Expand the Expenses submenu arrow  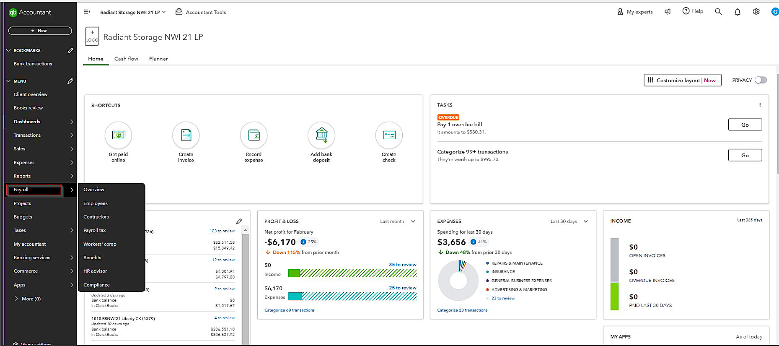(72, 163)
